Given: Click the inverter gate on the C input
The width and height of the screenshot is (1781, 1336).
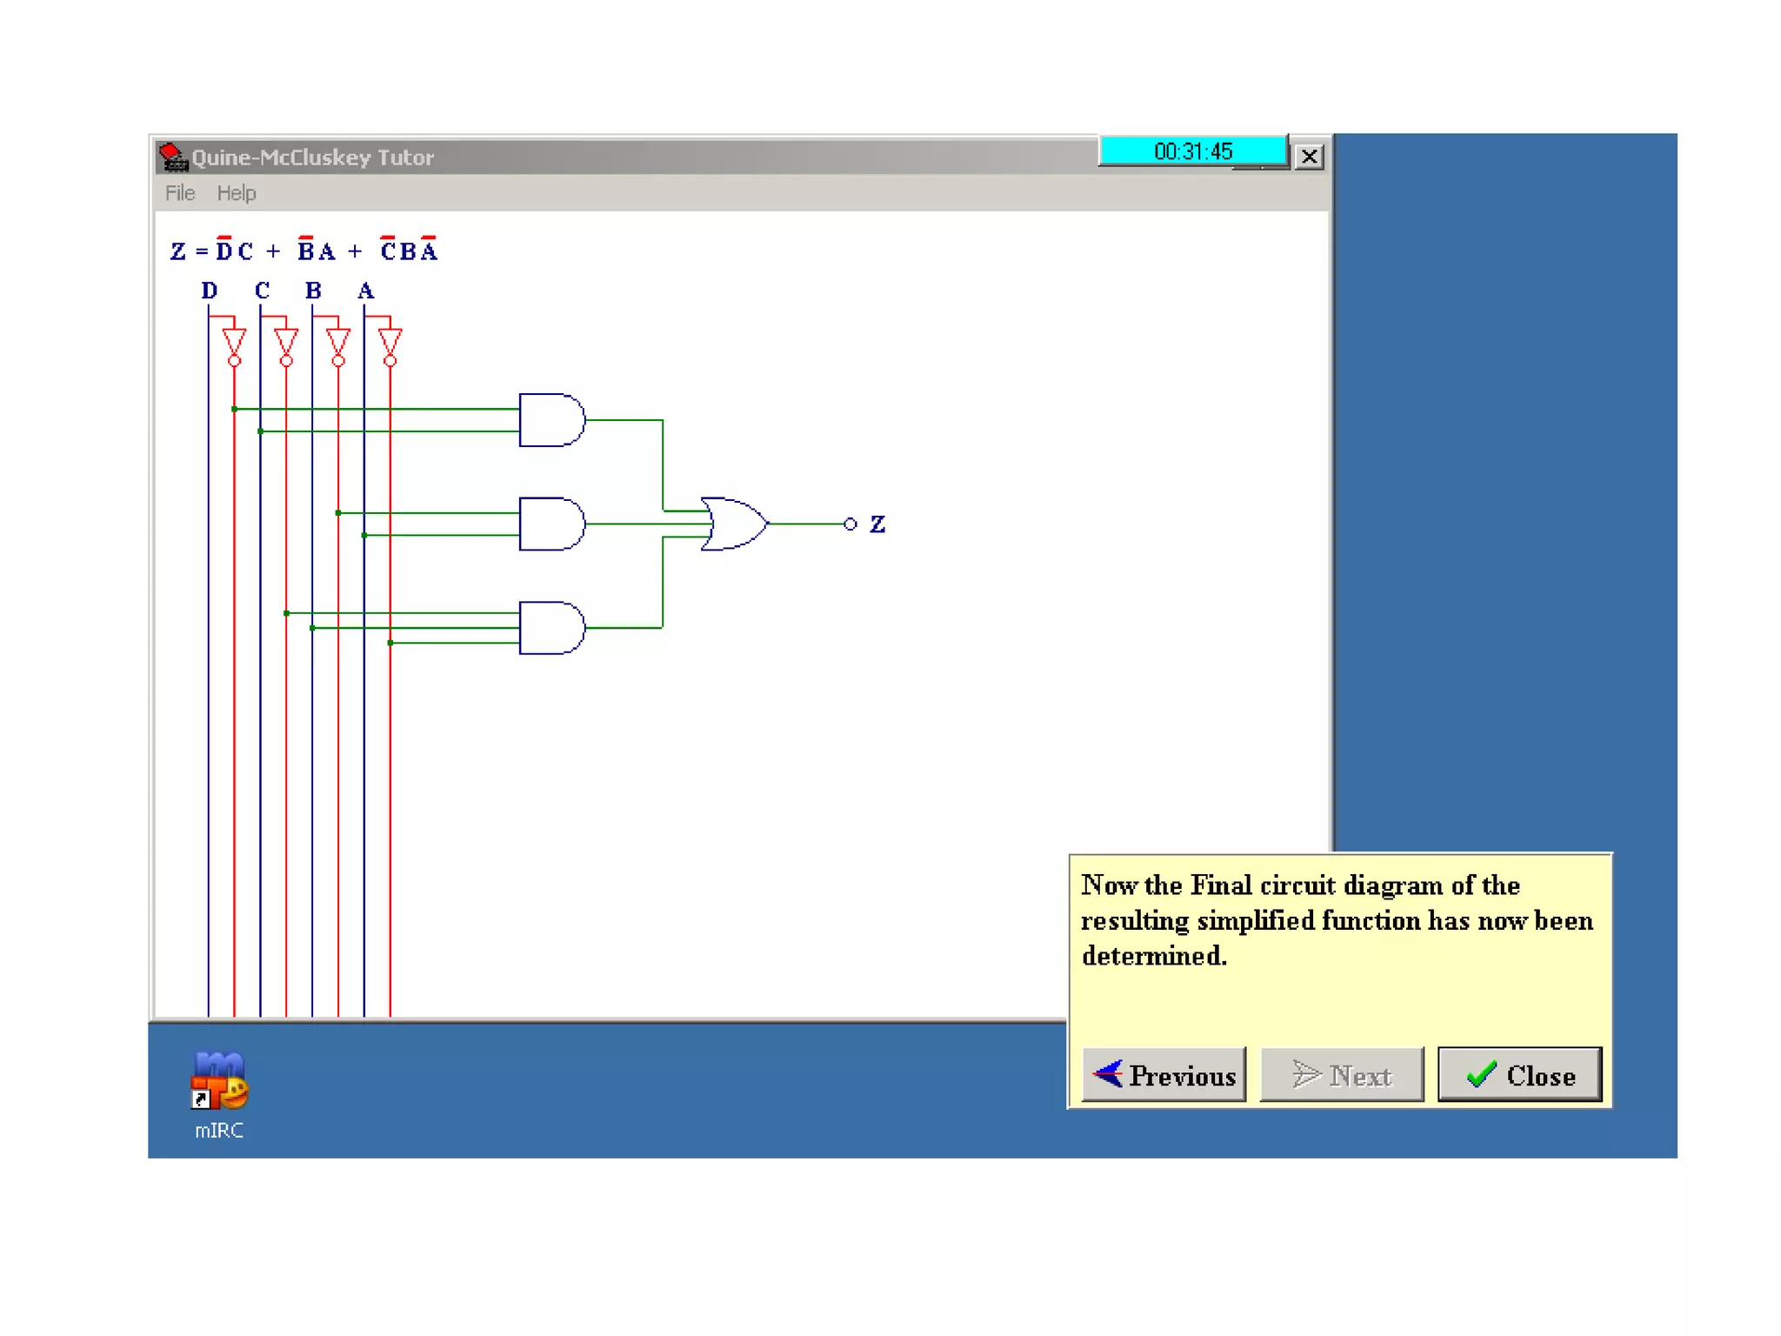Looking at the screenshot, I should point(286,343).
